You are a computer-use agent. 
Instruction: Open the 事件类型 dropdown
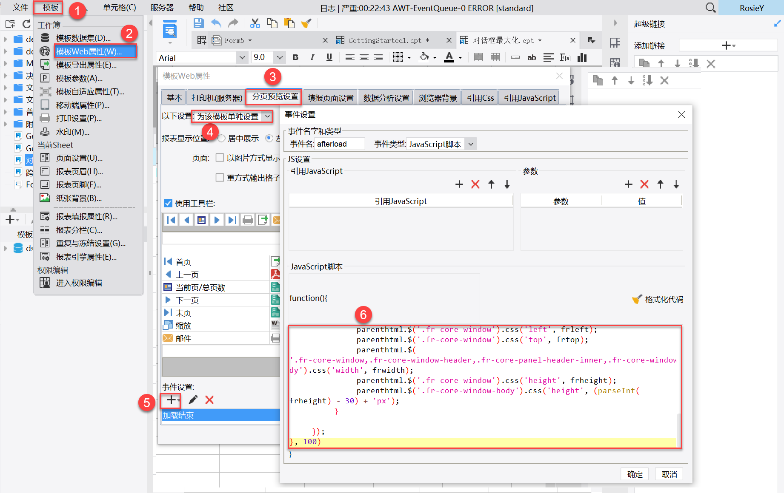471,144
